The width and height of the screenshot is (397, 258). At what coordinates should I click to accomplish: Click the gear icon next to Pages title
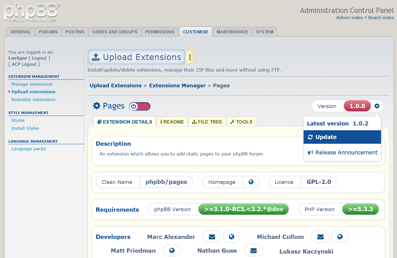(97, 106)
